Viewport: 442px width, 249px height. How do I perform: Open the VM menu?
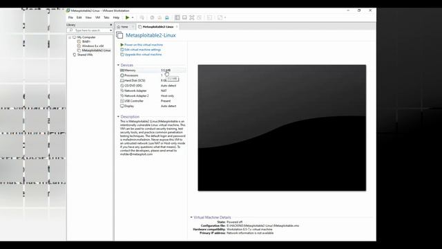click(97, 17)
